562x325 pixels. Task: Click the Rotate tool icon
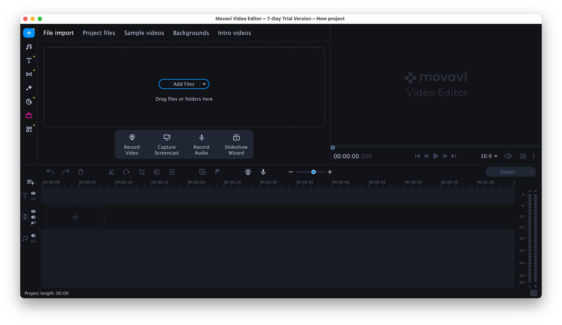pyautogui.click(x=126, y=172)
